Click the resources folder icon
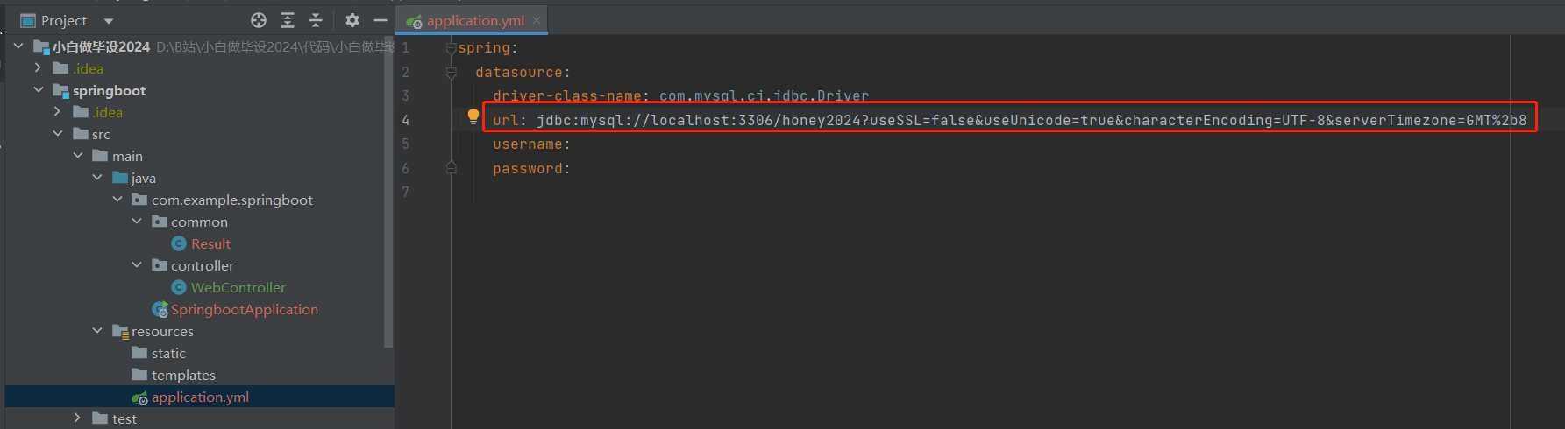The height and width of the screenshot is (429, 1565). (120, 331)
